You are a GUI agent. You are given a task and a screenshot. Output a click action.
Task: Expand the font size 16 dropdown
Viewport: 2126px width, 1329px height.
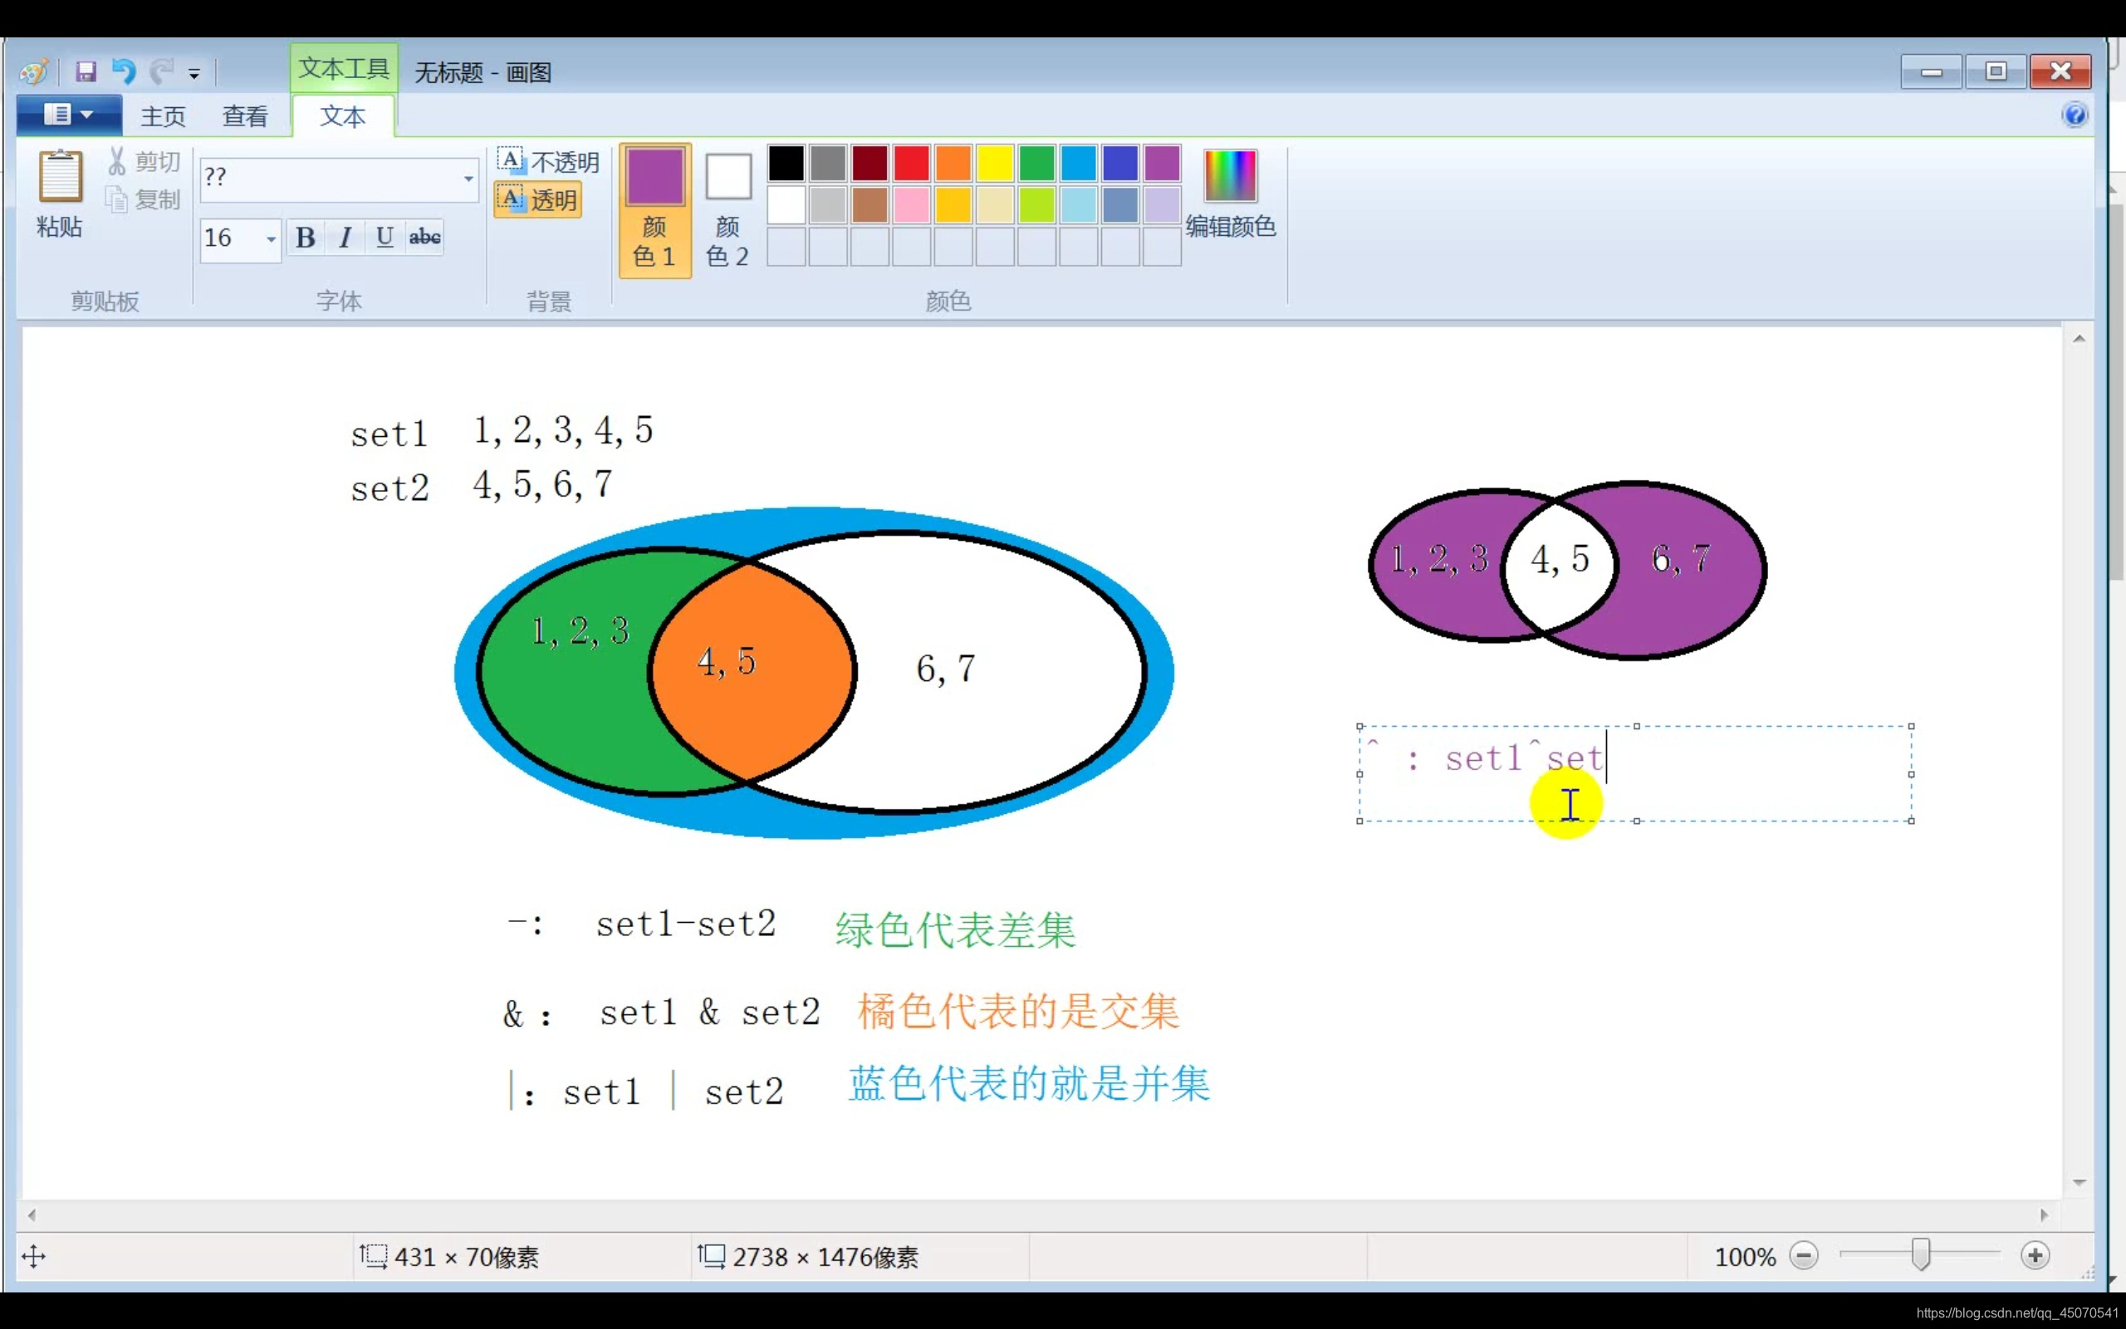click(271, 238)
